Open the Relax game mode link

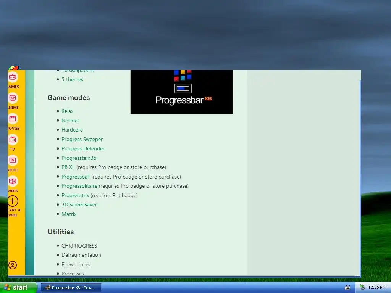(x=67, y=111)
